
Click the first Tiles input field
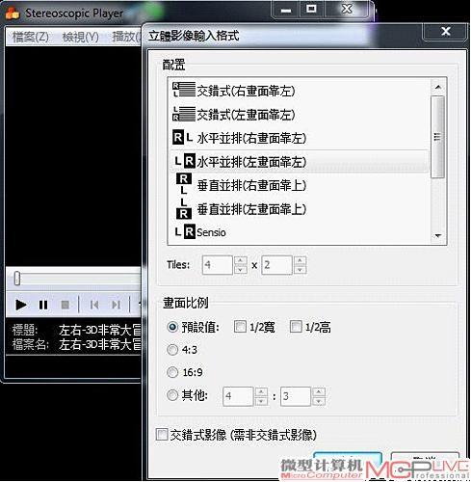coord(218,265)
